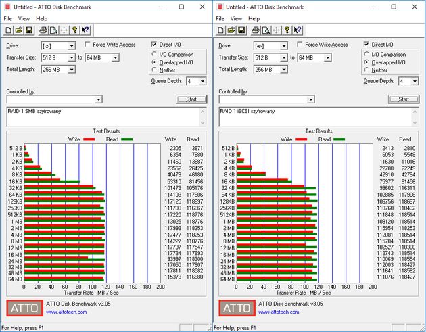Open www.attotech.com link in left window
This screenshot has height=332, width=426.
[66, 312]
